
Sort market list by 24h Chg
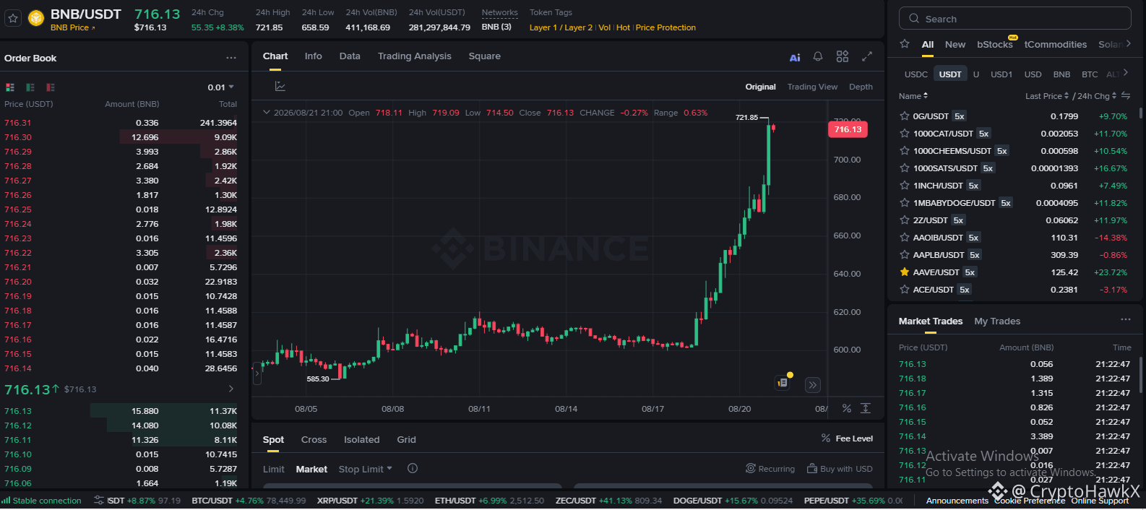(1096, 96)
